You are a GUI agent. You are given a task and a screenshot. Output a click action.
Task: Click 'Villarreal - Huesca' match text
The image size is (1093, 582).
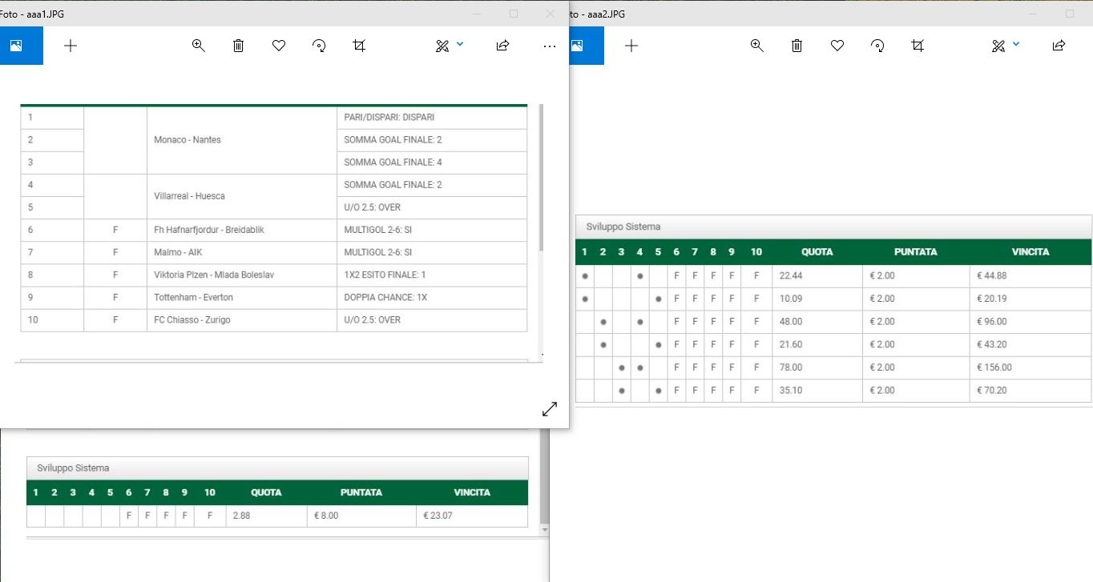coord(189,196)
